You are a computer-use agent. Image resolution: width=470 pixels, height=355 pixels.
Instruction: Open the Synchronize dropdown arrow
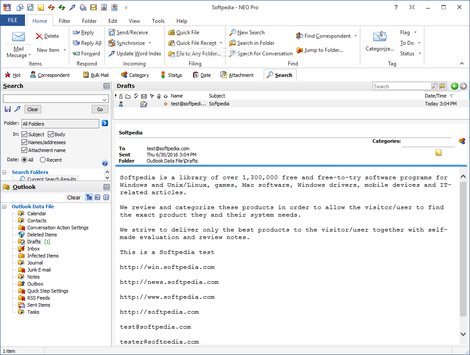tap(150, 43)
